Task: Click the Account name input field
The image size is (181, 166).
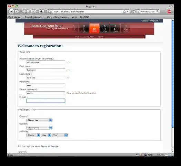Action: click(46, 62)
